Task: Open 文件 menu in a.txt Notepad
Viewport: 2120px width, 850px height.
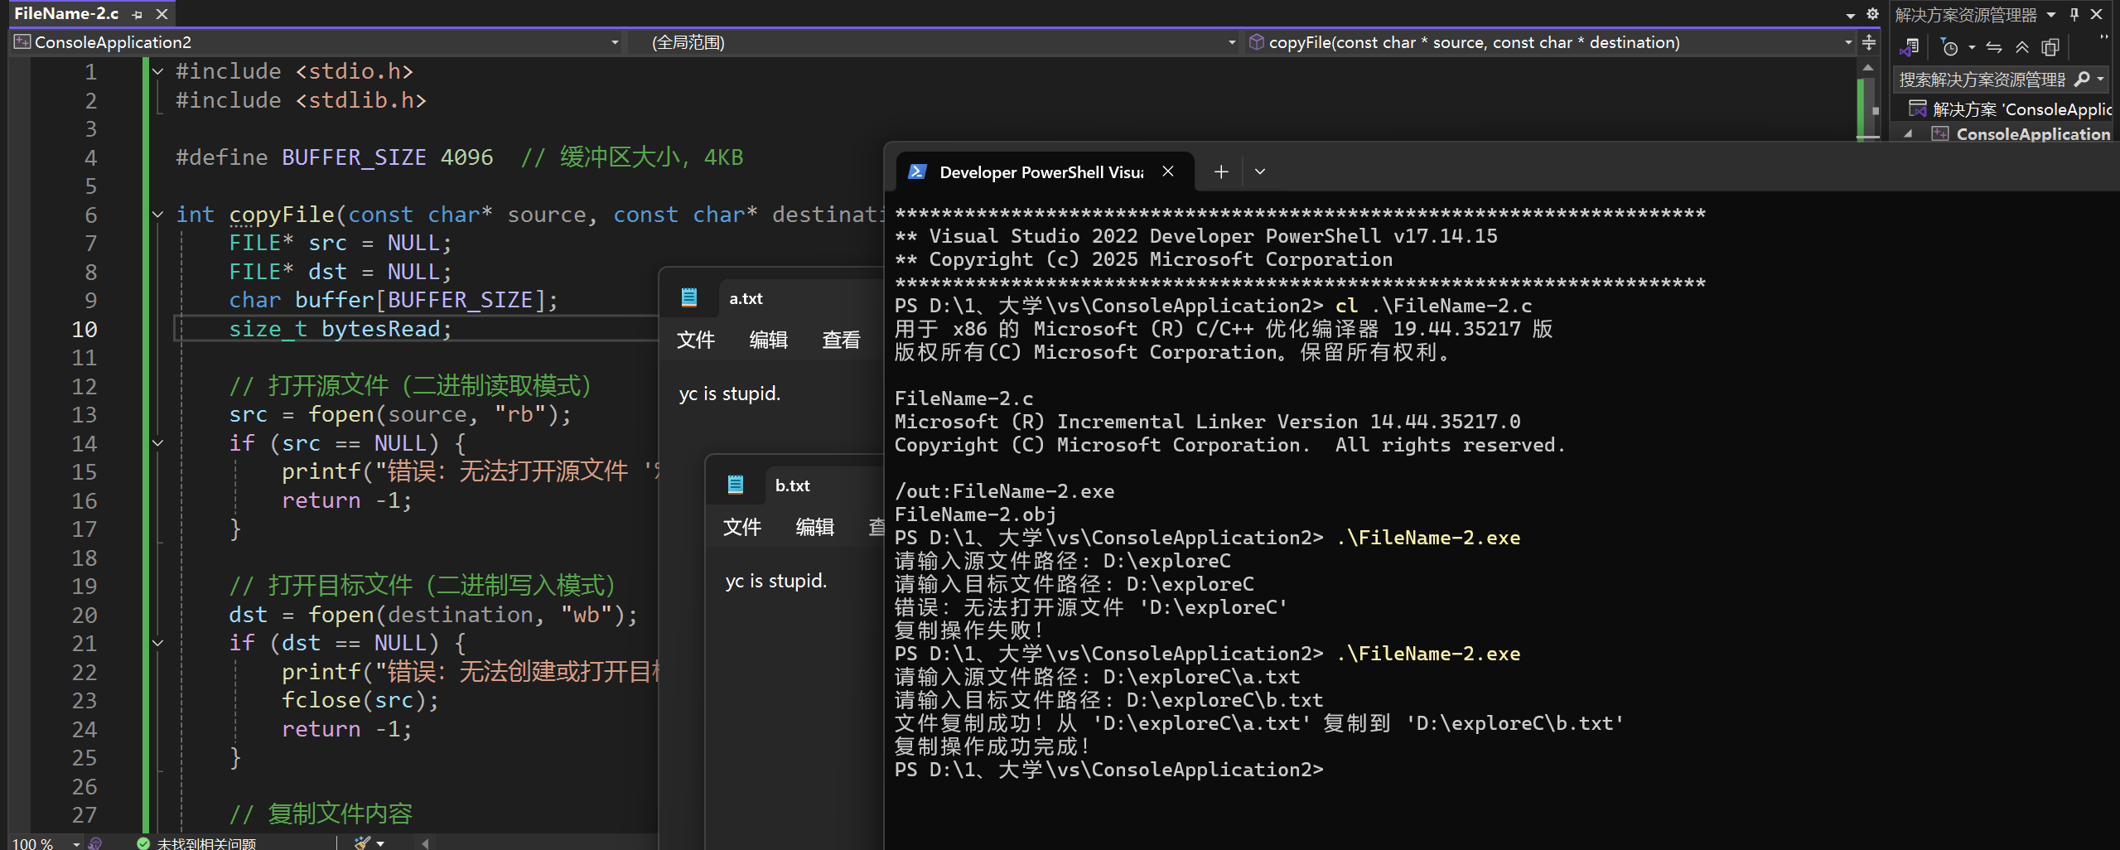Action: (x=696, y=340)
